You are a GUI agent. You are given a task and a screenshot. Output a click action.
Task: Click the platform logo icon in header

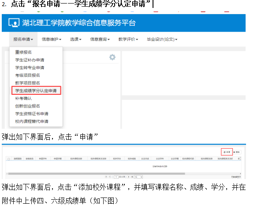point(14,23)
